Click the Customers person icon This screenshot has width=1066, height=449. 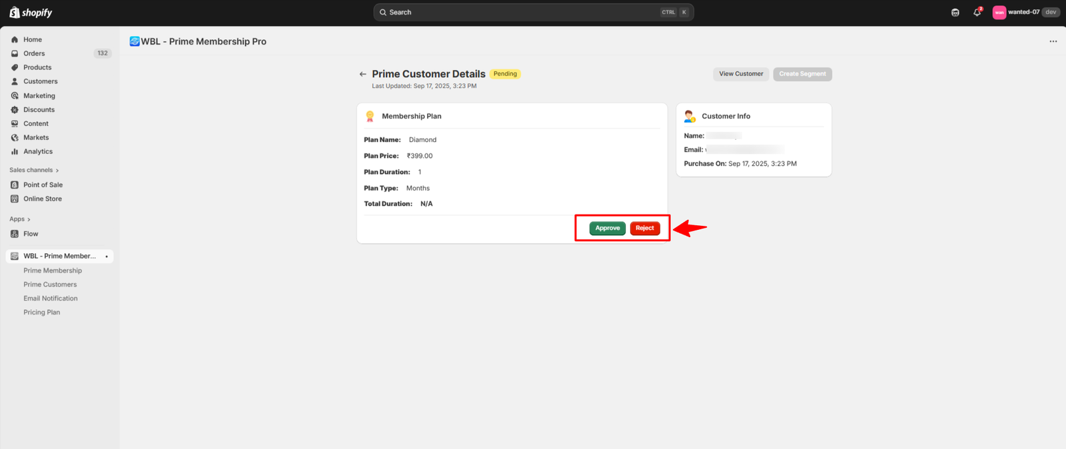coord(15,82)
